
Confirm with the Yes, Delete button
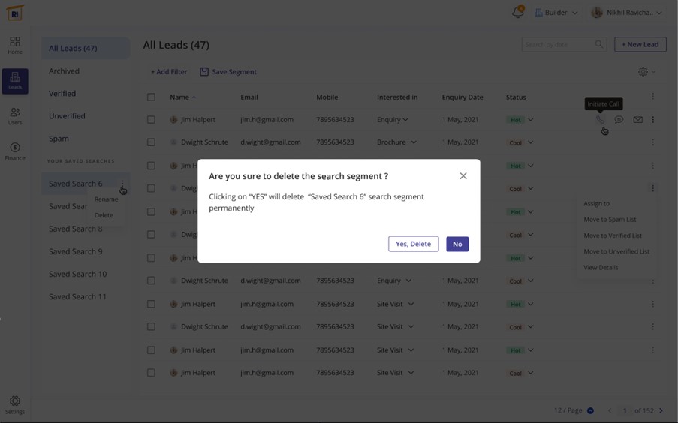[413, 244]
